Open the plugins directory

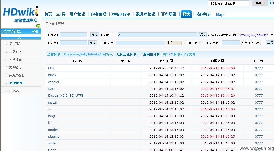(54, 137)
